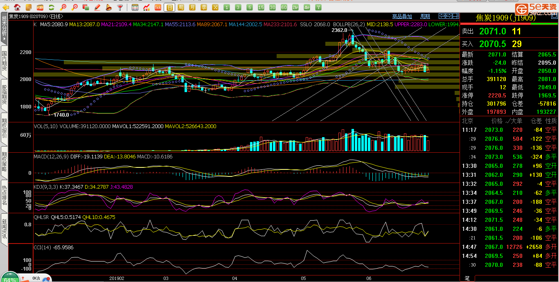Switch to the 60-minute chart
Image resolution: width=559 pixels, height=282 pixels.
pyautogui.click(x=284, y=7)
